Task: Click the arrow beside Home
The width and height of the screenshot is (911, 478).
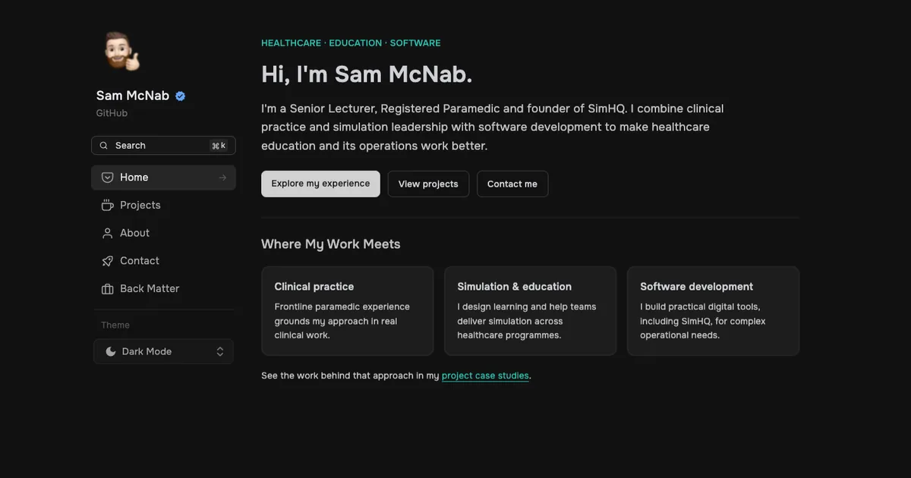Action: (x=222, y=178)
